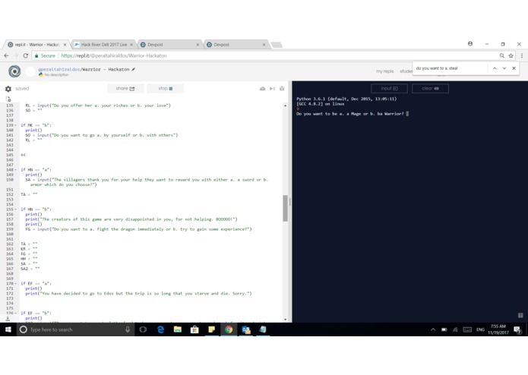This screenshot has width=528, height=375.
Task: Open my repls link
Action: [x=384, y=71]
